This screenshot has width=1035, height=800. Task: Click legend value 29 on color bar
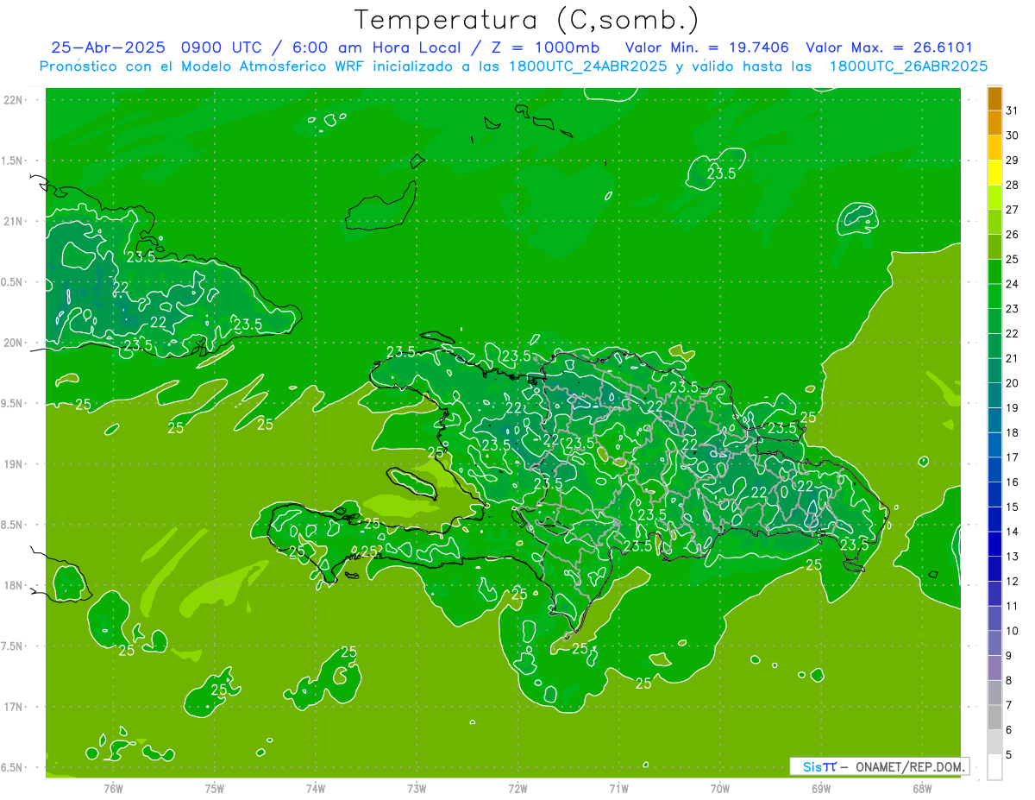pos(1013,161)
